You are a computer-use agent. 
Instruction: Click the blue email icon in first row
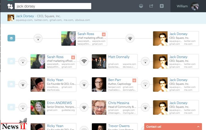click(11, 38)
